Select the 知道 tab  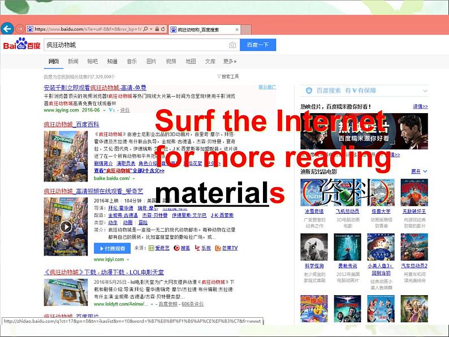(112, 61)
